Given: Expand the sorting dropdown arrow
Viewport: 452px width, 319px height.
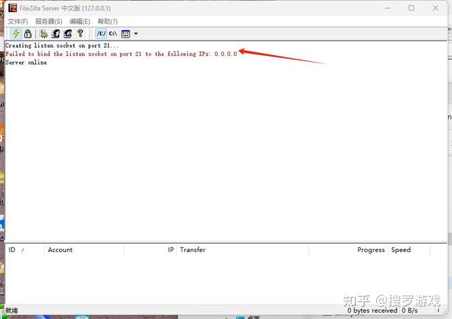Looking at the screenshot, I should click(136, 33).
